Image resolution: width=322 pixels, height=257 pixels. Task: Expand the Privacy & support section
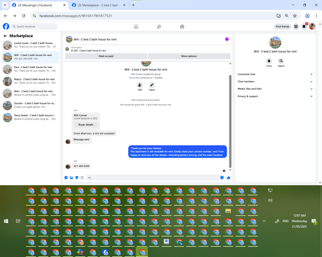coord(275,96)
